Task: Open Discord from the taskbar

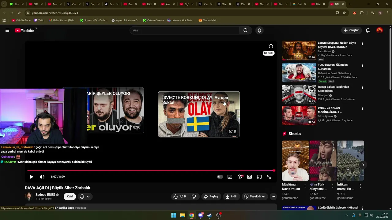Action: [x=201, y=215]
